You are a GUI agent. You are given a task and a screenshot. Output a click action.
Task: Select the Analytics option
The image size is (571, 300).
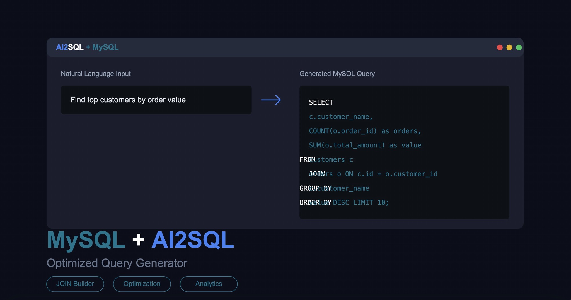208,284
